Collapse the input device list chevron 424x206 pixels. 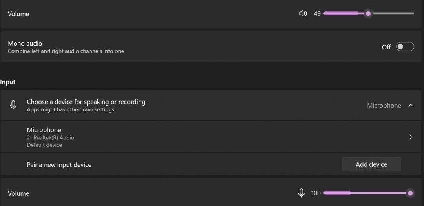point(411,106)
